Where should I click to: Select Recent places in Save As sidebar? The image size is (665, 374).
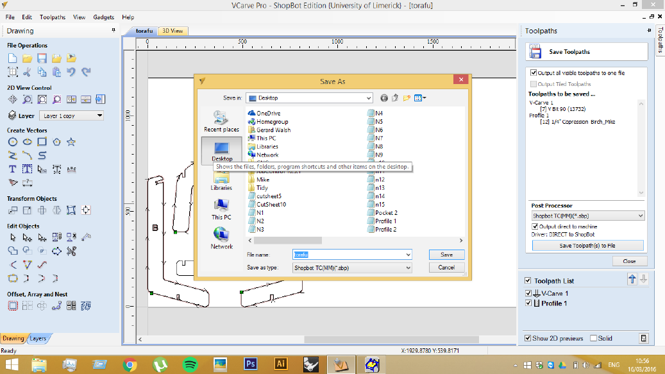point(221,121)
